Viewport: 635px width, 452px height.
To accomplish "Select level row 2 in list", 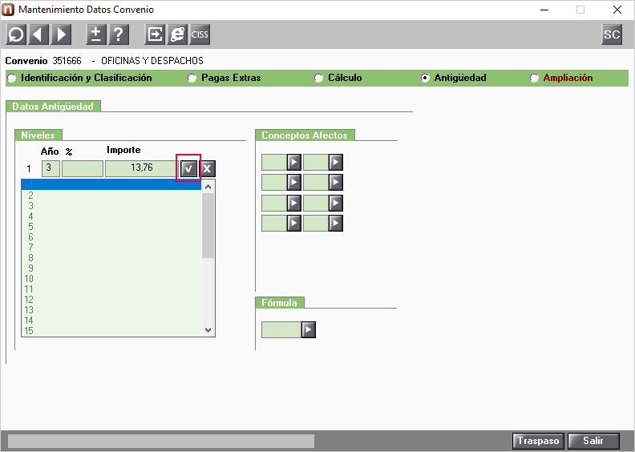I will tap(111, 196).
